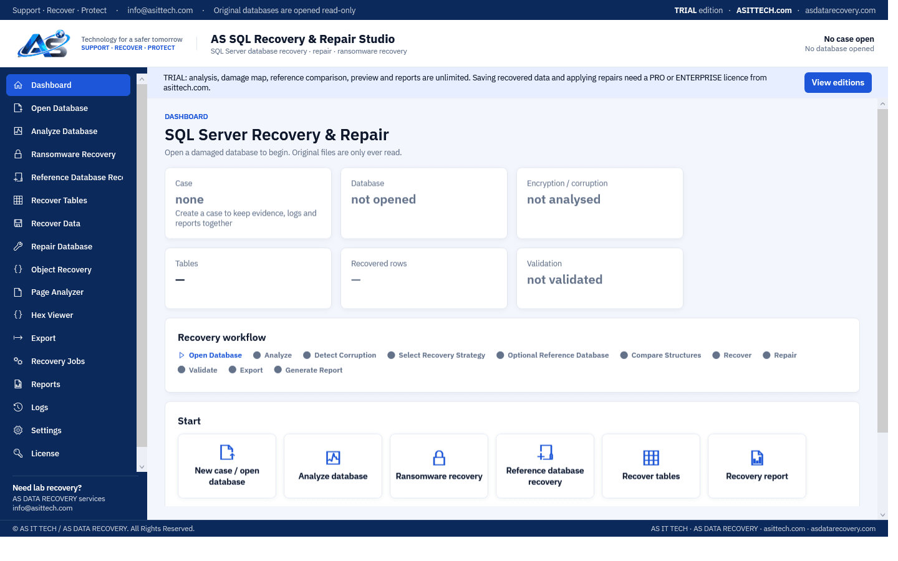Click the Ransomware Recovery lock icon in sidebar
898x561 pixels.
[18, 154]
